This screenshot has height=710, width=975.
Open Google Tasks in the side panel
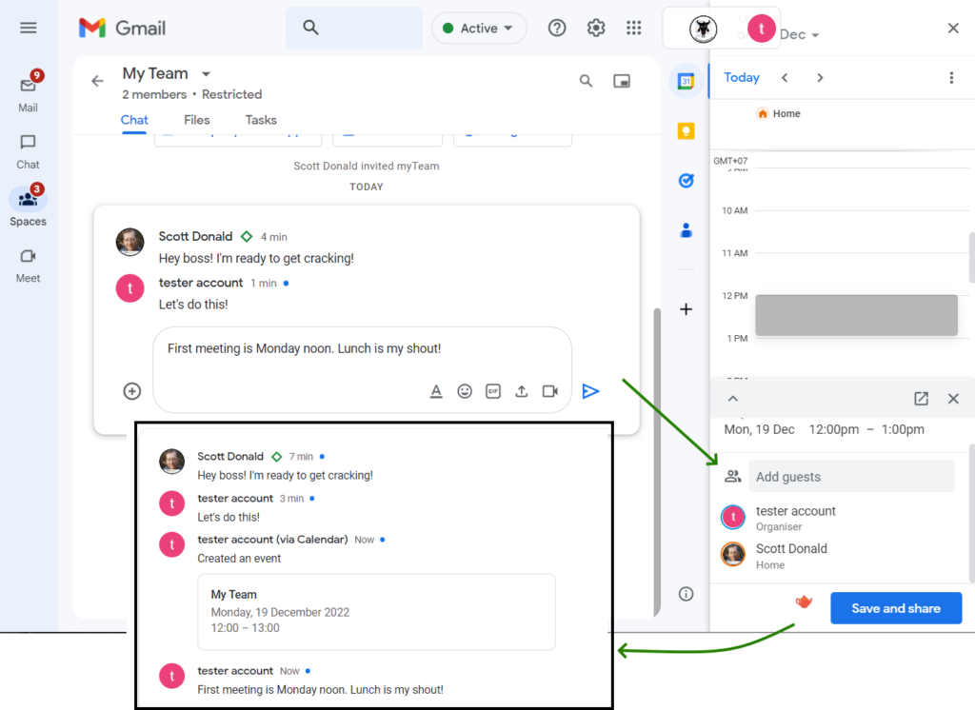click(686, 181)
